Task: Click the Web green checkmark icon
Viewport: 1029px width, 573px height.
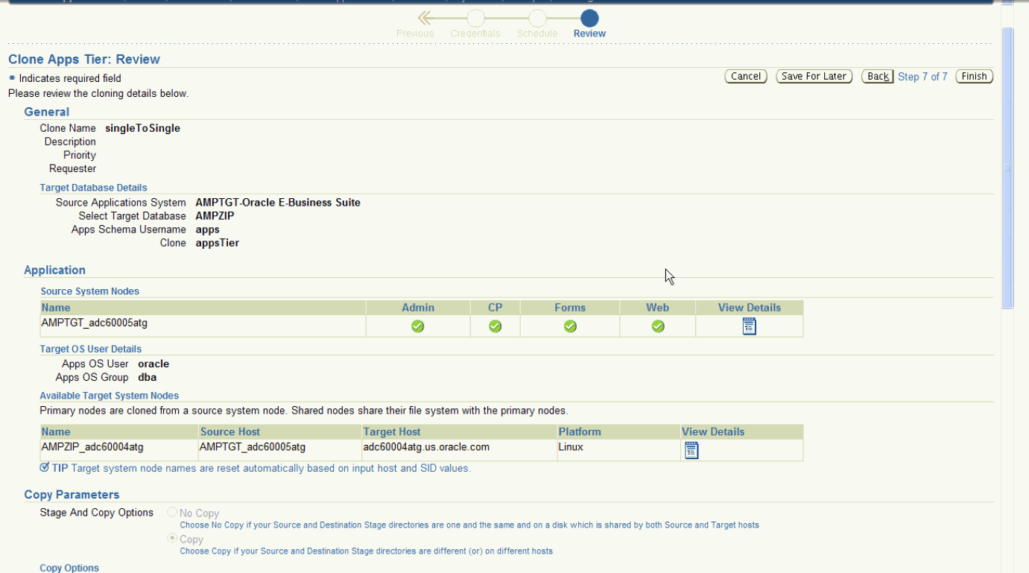Action: (x=658, y=326)
